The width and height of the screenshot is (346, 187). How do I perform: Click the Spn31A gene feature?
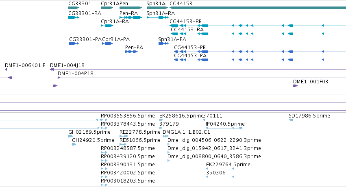[x=157, y=8]
